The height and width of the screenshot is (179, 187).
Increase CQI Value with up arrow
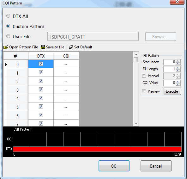(178, 82)
